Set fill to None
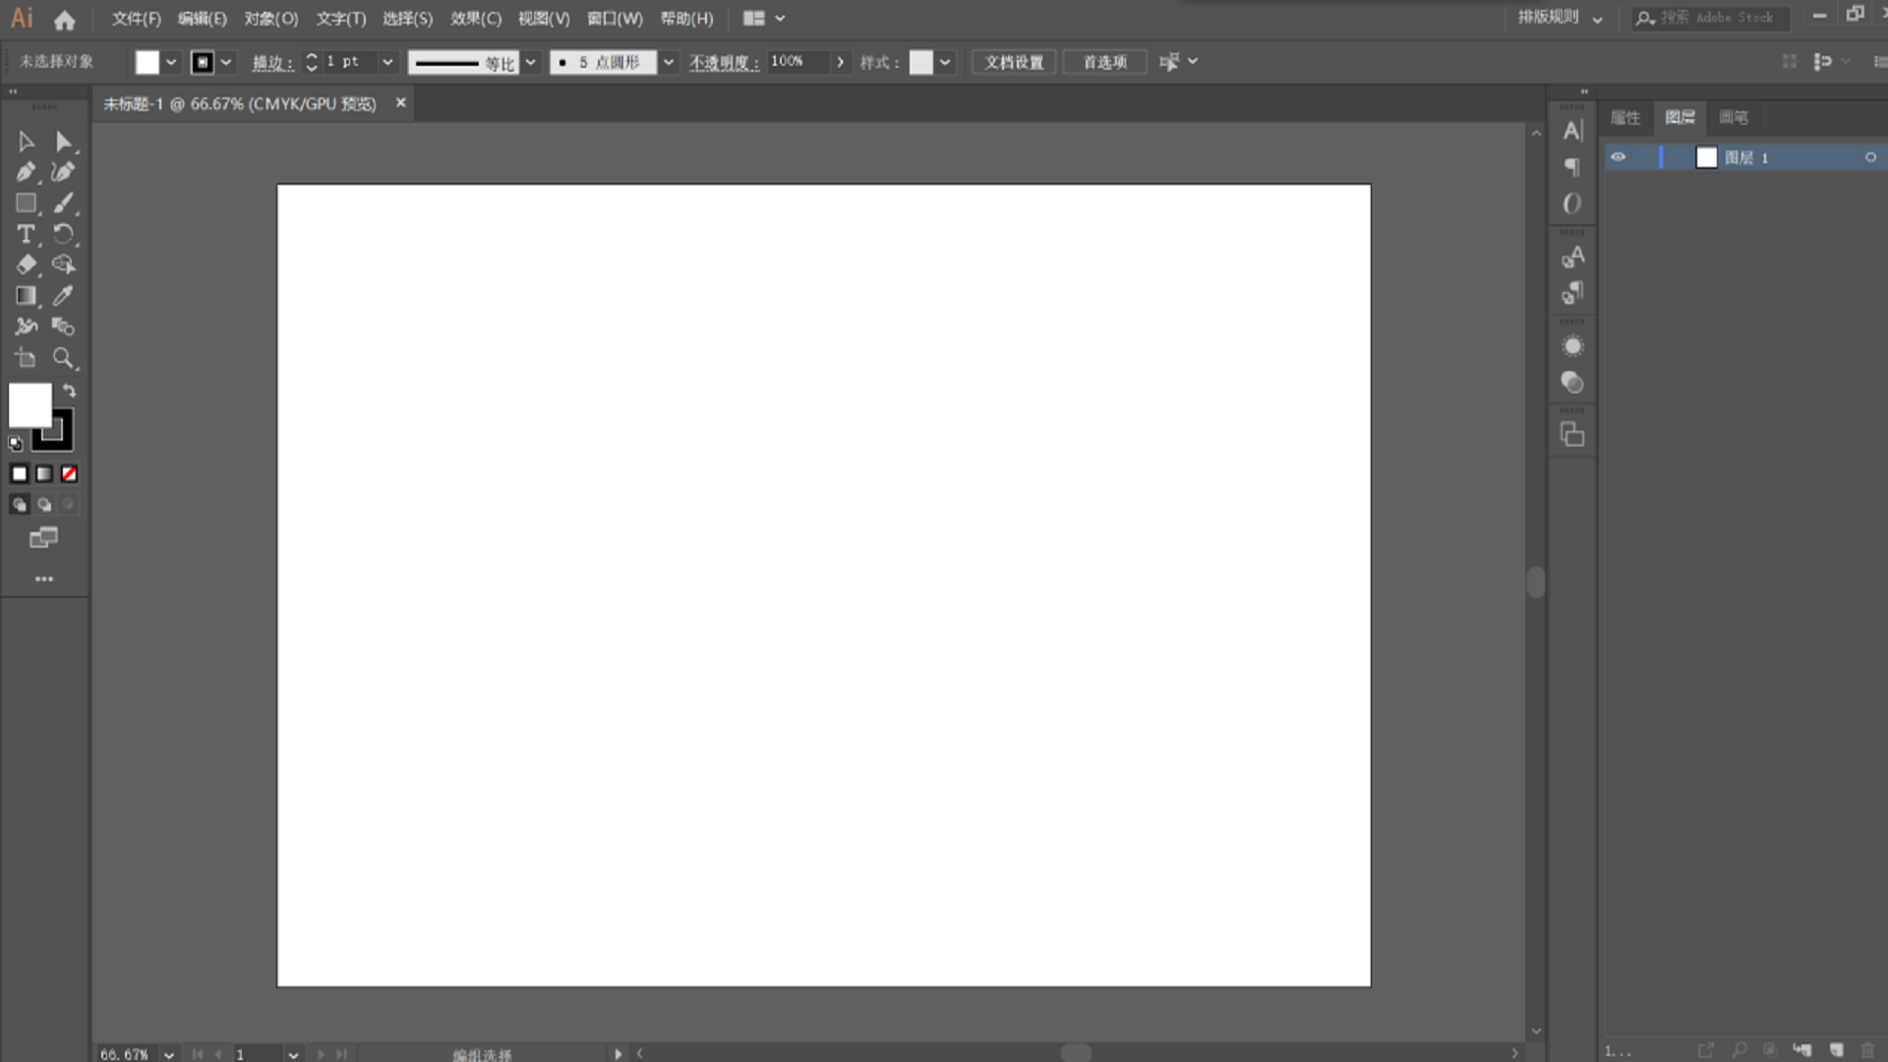This screenshot has height=1062, width=1888. pyautogui.click(x=69, y=474)
